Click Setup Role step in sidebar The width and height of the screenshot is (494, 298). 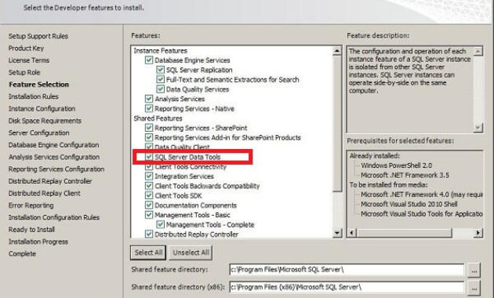[x=24, y=72]
